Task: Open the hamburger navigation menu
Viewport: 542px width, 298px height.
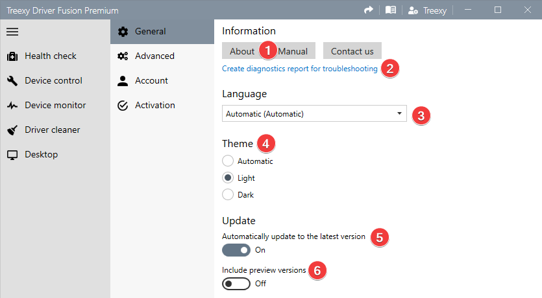Action: (12, 32)
